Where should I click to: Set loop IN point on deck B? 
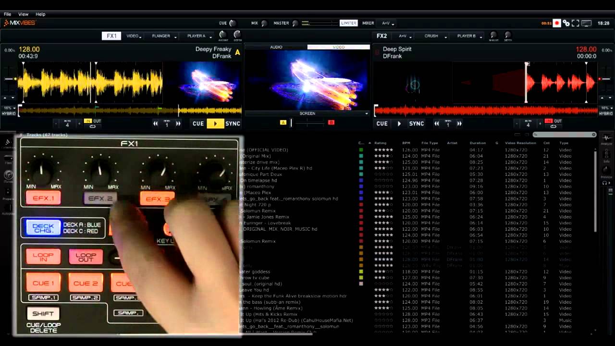pos(548,121)
